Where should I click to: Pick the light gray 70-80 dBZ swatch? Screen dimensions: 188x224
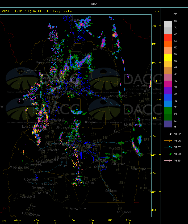pyautogui.click(x=168, y=24)
